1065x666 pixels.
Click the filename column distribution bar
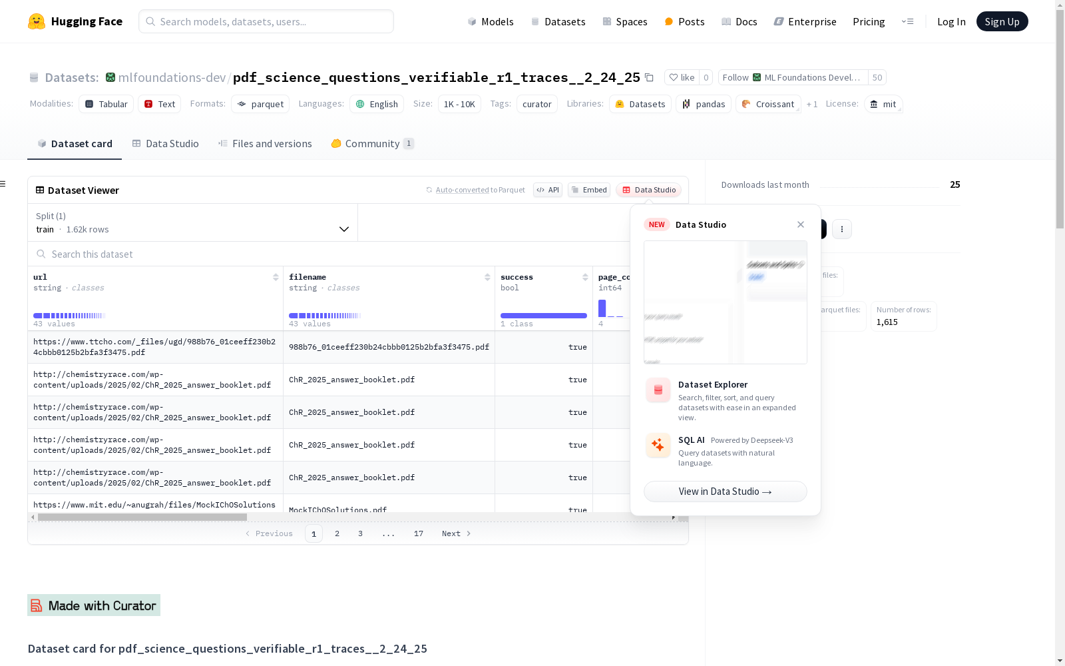(325, 316)
